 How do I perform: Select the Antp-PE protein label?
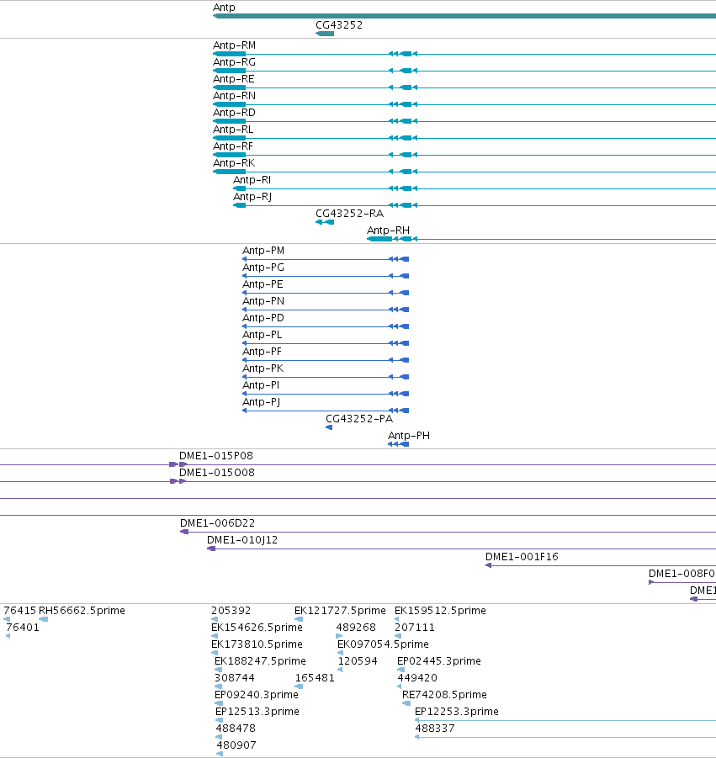click(263, 284)
